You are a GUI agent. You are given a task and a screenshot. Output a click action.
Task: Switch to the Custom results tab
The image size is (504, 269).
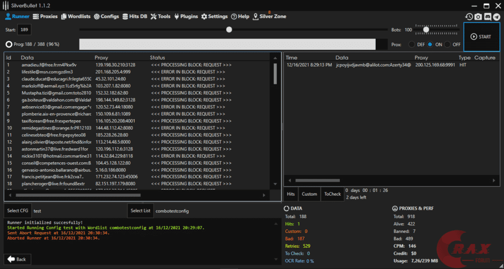click(x=309, y=194)
